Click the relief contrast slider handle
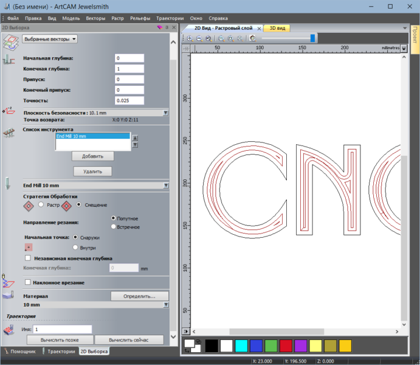Screen dimensions: 420x365 (x=312, y=38)
